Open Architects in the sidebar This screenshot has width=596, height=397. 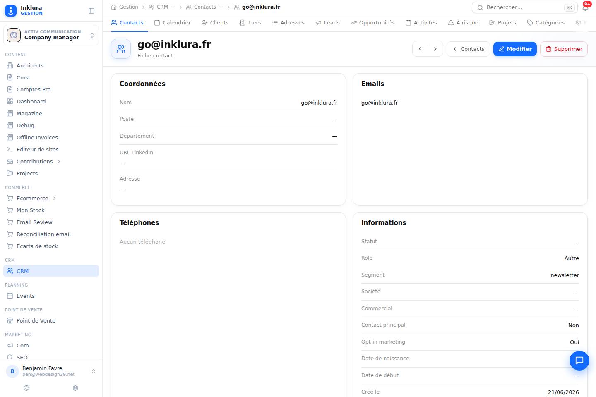click(51, 65)
